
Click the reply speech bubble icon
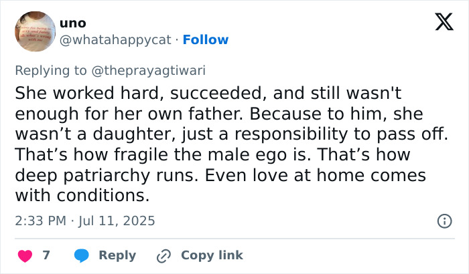pyautogui.click(x=82, y=255)
